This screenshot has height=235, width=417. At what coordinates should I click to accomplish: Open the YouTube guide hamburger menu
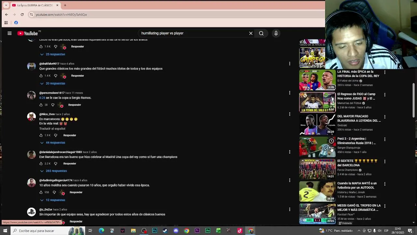(9, 33)
